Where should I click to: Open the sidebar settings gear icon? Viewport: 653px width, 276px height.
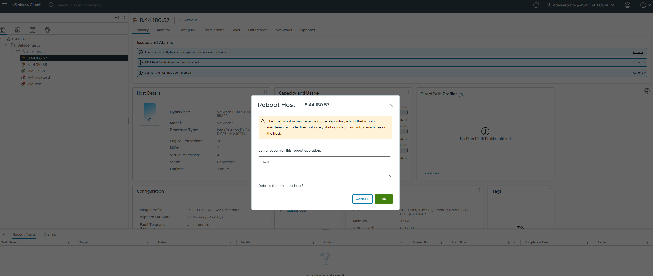coord(117,17)
